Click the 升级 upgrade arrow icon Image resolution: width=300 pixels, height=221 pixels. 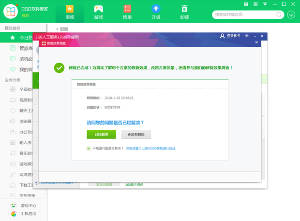tap(156, 12)
